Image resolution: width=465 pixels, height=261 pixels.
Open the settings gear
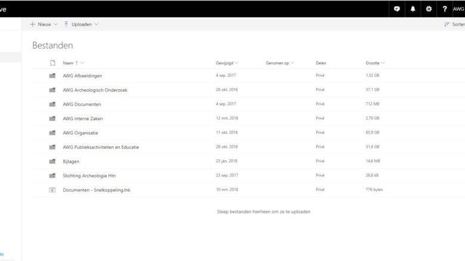[x=429, y=9]
